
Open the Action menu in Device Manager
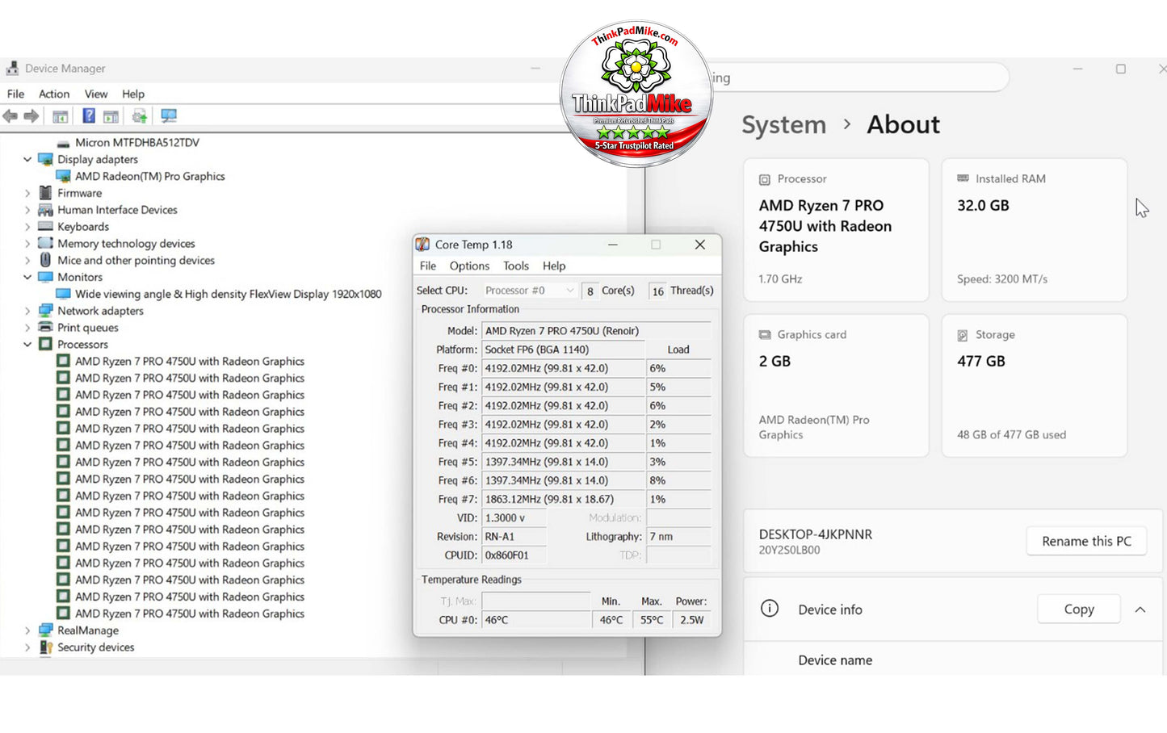[54, 94]
